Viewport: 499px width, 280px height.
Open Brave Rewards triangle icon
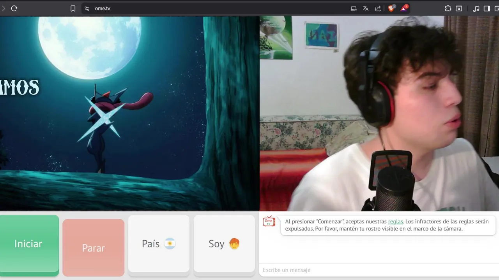coord(404,8)
